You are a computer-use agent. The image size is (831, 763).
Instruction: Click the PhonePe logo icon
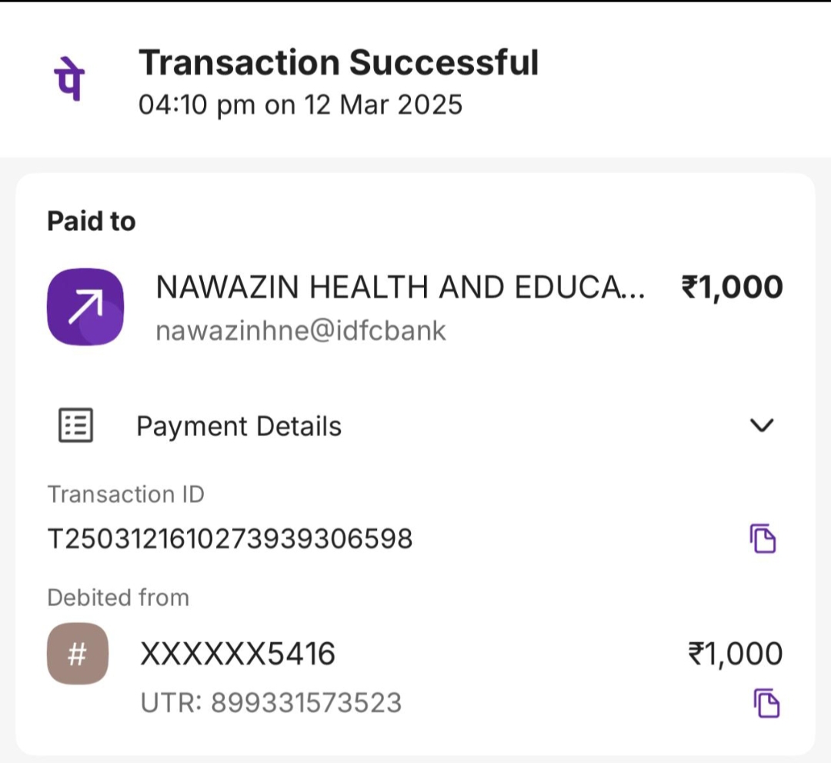(x=69, y=80)
